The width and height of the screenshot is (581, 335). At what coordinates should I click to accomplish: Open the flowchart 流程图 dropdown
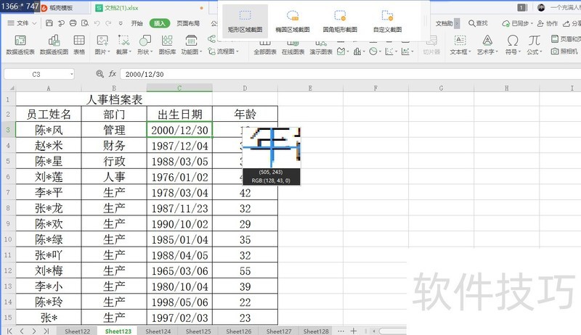click(x=224, y=51)
